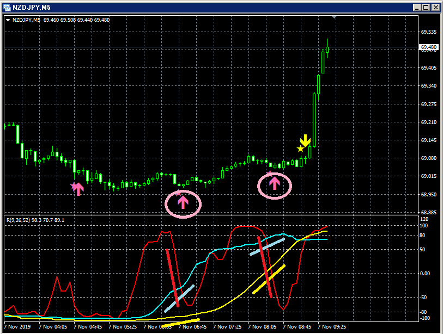Click the pink star beside the leftmost arrow
Viewport: 443px width, 334px height.
(x=74, y=186)
